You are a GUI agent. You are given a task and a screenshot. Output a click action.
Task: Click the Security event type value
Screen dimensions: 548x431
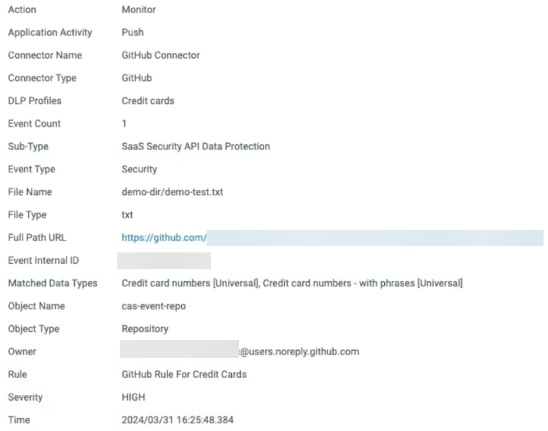(x=140, y=169)
